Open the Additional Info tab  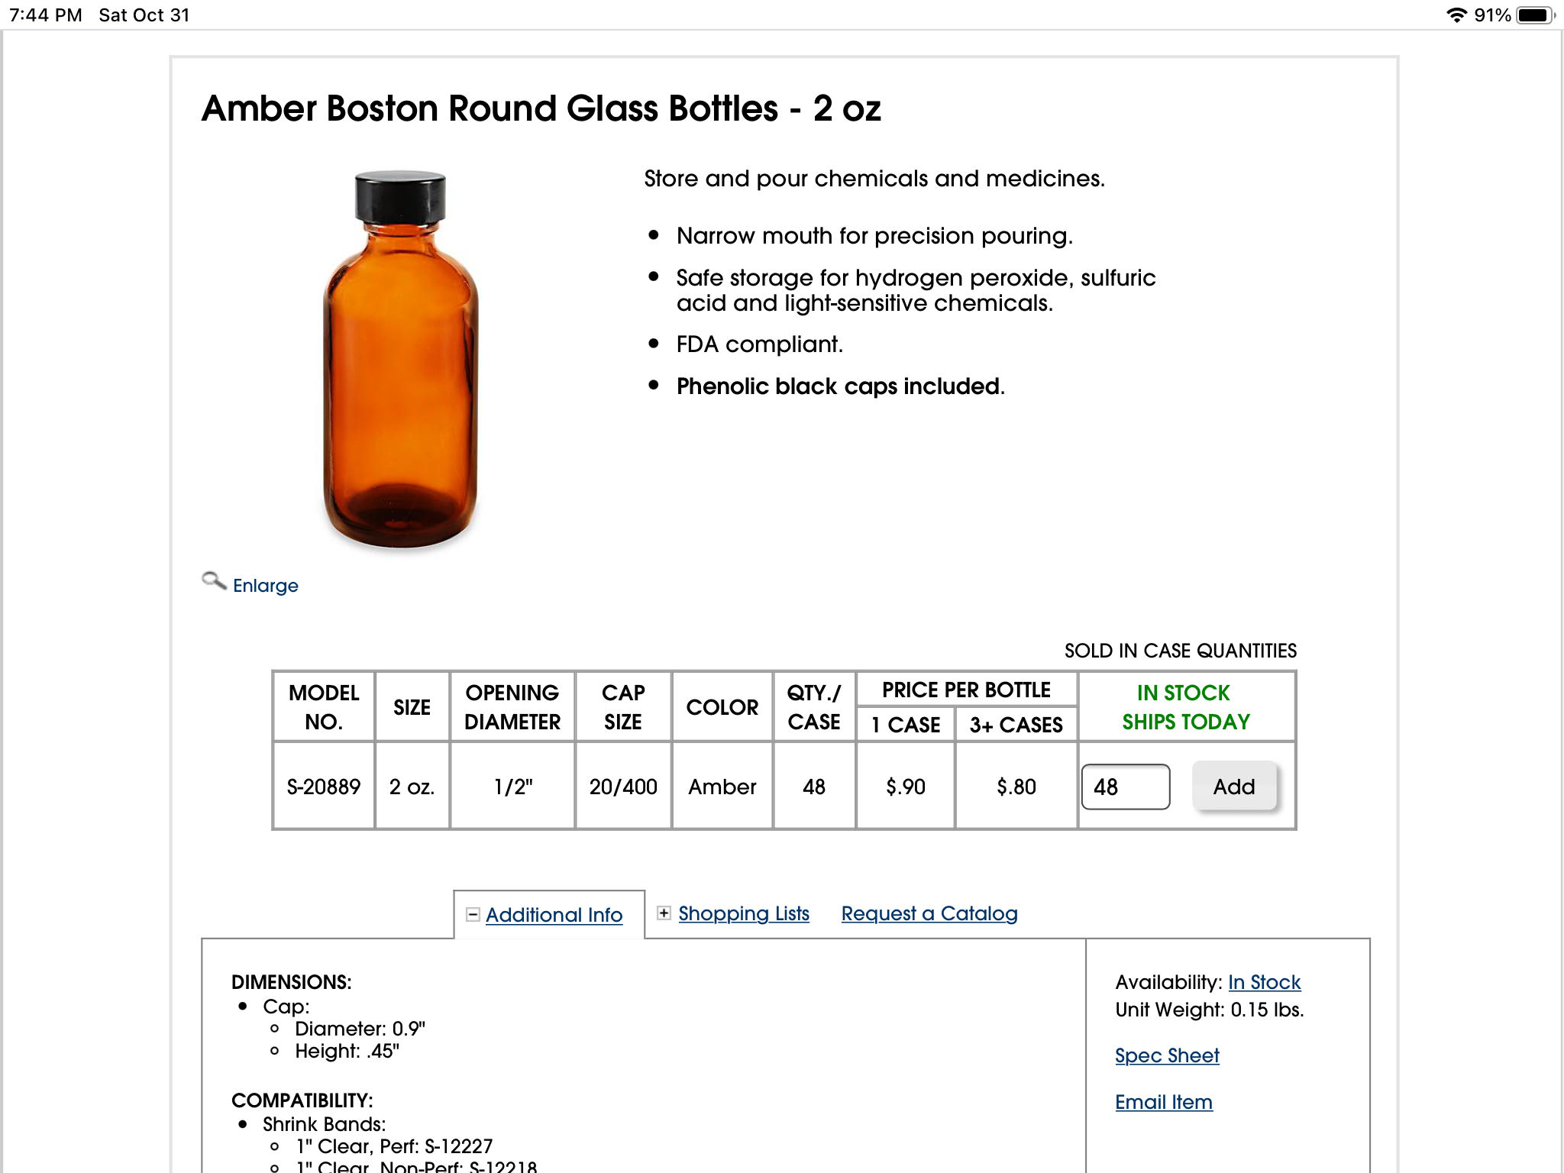click(554, 915)
